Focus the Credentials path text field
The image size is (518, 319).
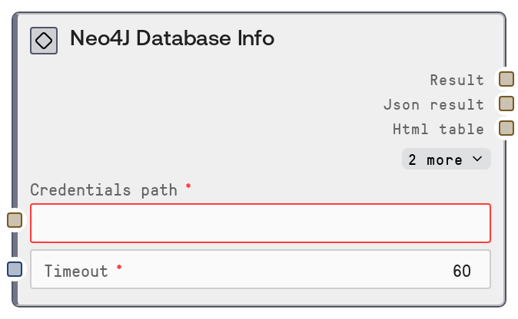260,223
